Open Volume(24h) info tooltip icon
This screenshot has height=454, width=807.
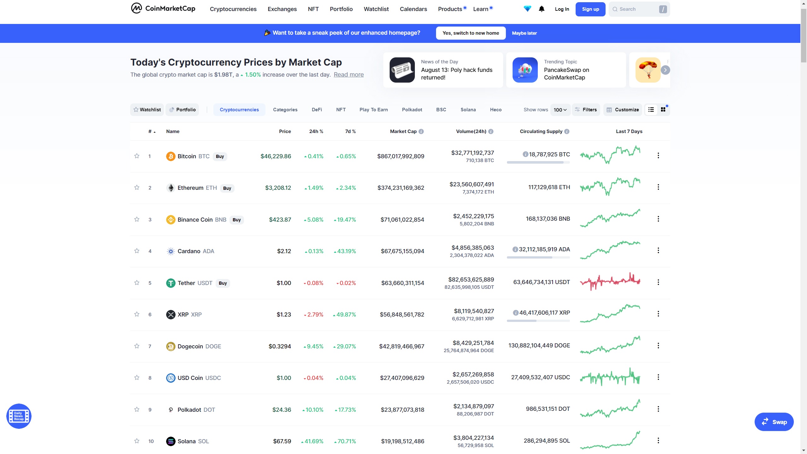[491, 131]
